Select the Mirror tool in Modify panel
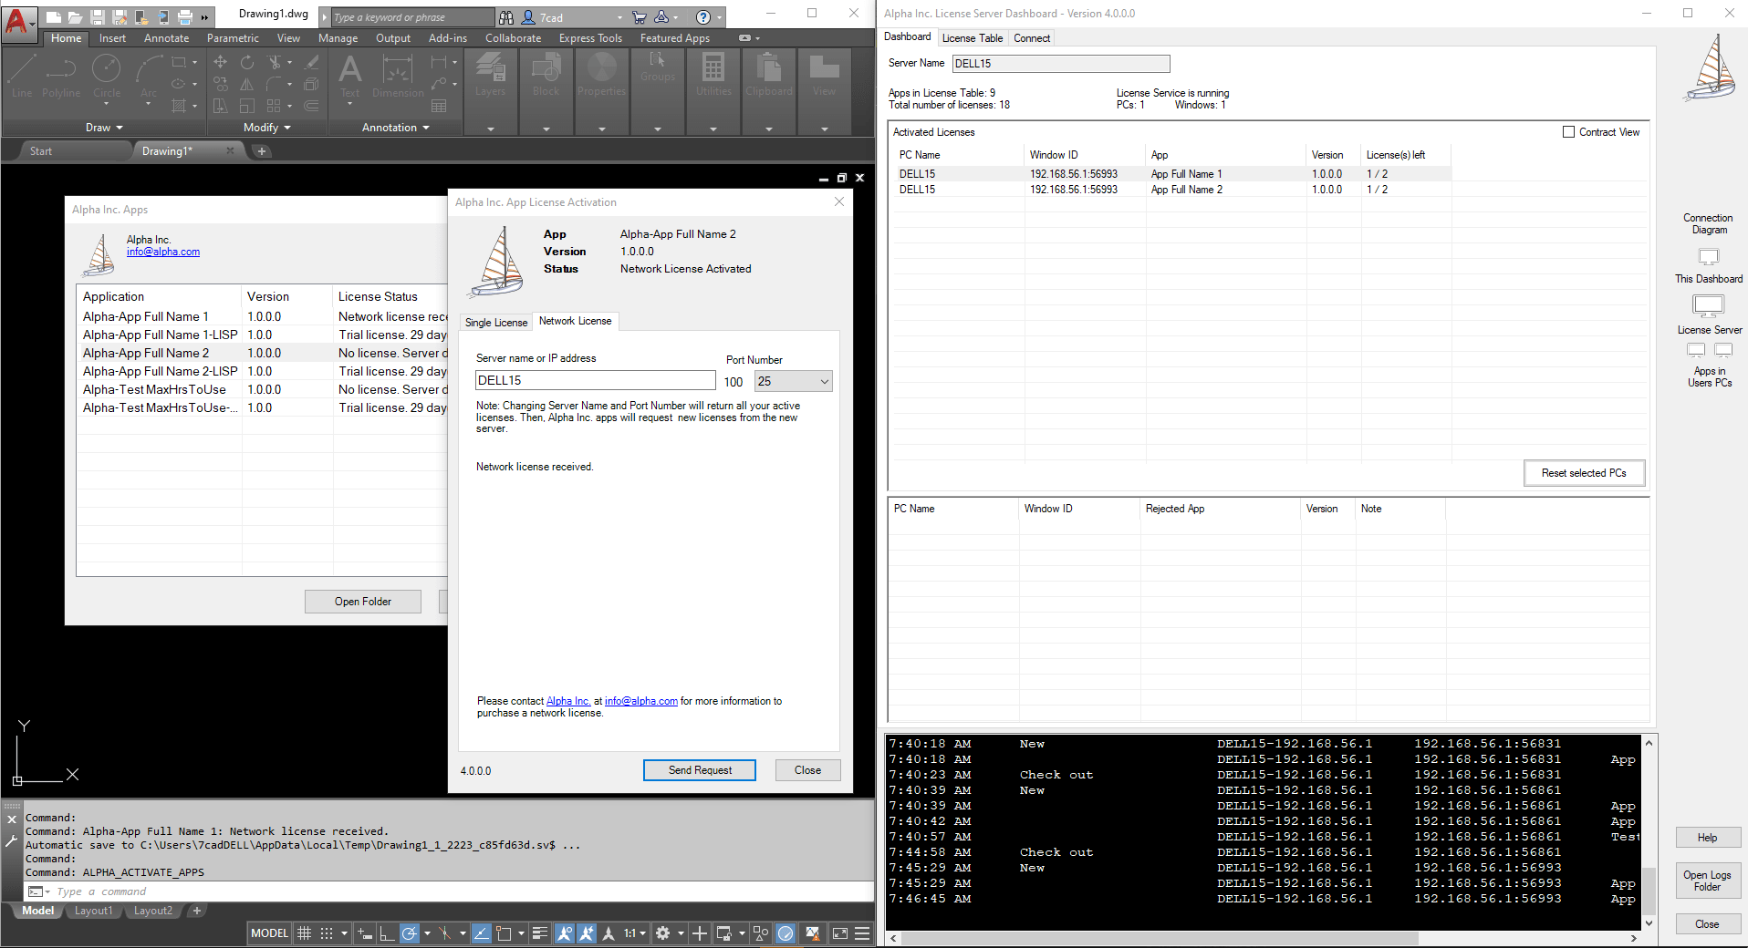 247,84
